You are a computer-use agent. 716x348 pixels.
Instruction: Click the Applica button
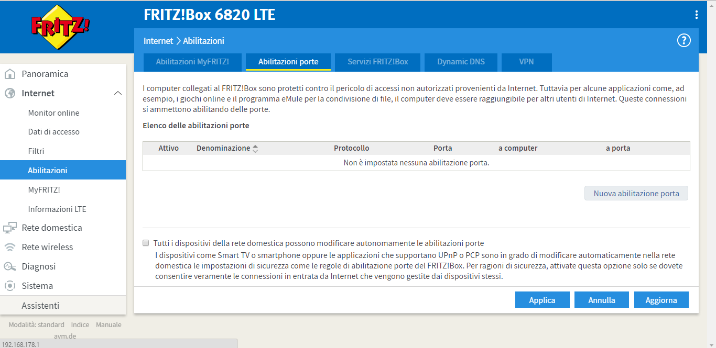click(542, 300)
